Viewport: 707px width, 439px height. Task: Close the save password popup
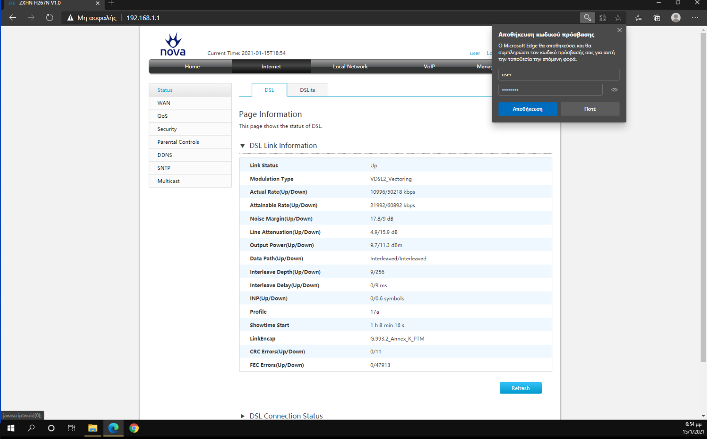point(620,30)
